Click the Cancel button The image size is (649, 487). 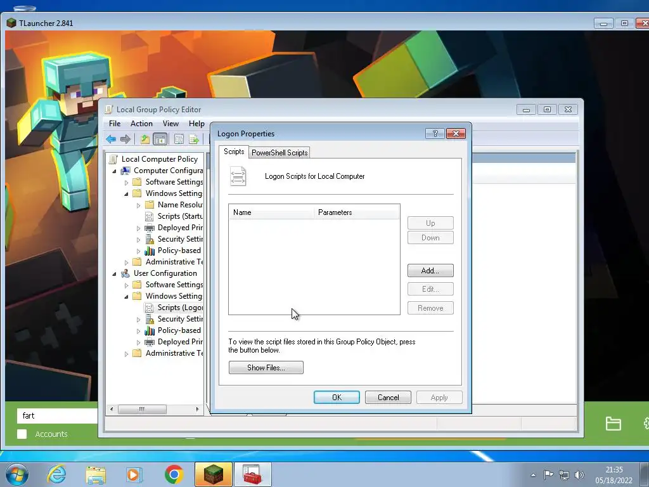pyautogui.click(x=388, y=397)
